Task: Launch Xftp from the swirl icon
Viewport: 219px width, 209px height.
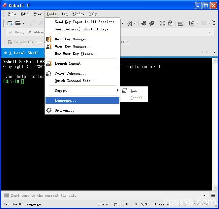Action: click(x=144, y=23)
